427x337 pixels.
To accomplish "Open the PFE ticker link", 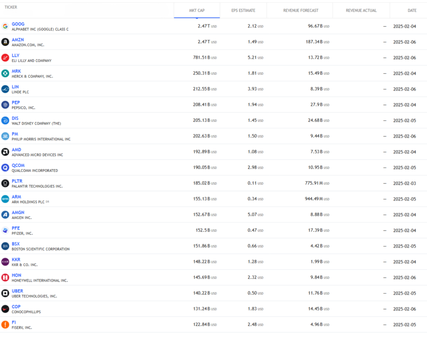I will pos(16,228).
